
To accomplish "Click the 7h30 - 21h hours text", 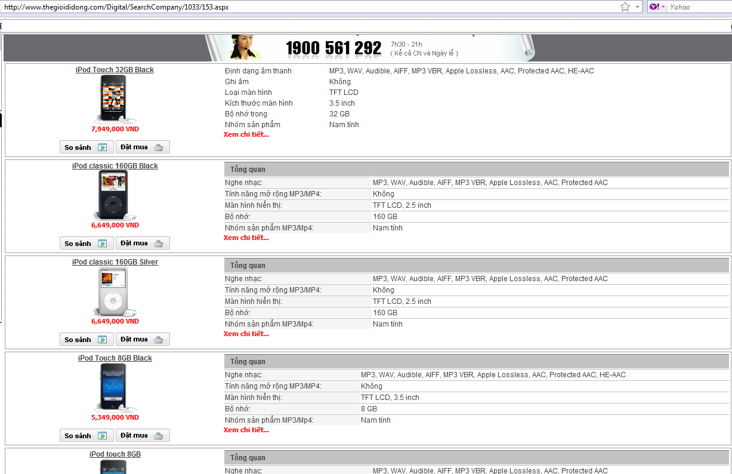I will point(406,44).
